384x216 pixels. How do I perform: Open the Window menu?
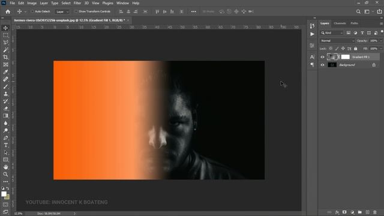(122, 3)
